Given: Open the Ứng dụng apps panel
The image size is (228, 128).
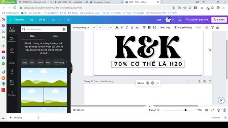Looking at the screenshot, I should (x=12, y=93).
